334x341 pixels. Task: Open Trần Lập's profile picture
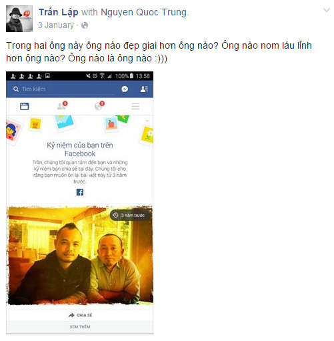click(x=19, y=19)
